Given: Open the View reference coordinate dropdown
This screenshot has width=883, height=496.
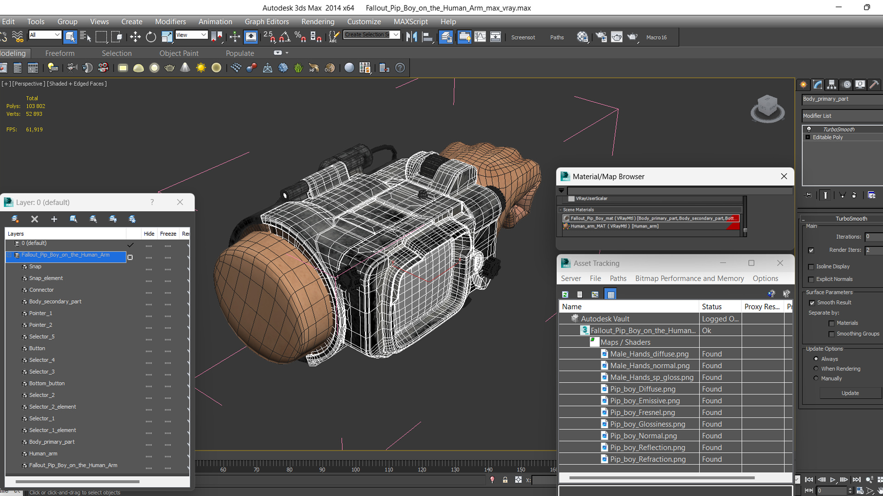Looking at the screenshot, I should 191,35.
